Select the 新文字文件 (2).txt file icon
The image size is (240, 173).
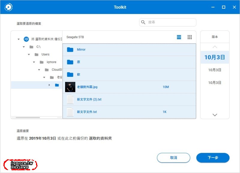pos(70,99)
